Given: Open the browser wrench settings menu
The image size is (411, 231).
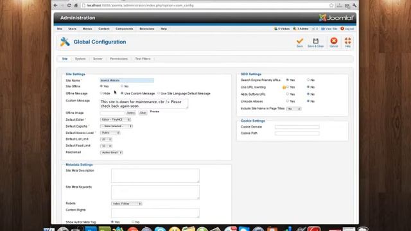Looking at the screenshot, I should point(354,5).
